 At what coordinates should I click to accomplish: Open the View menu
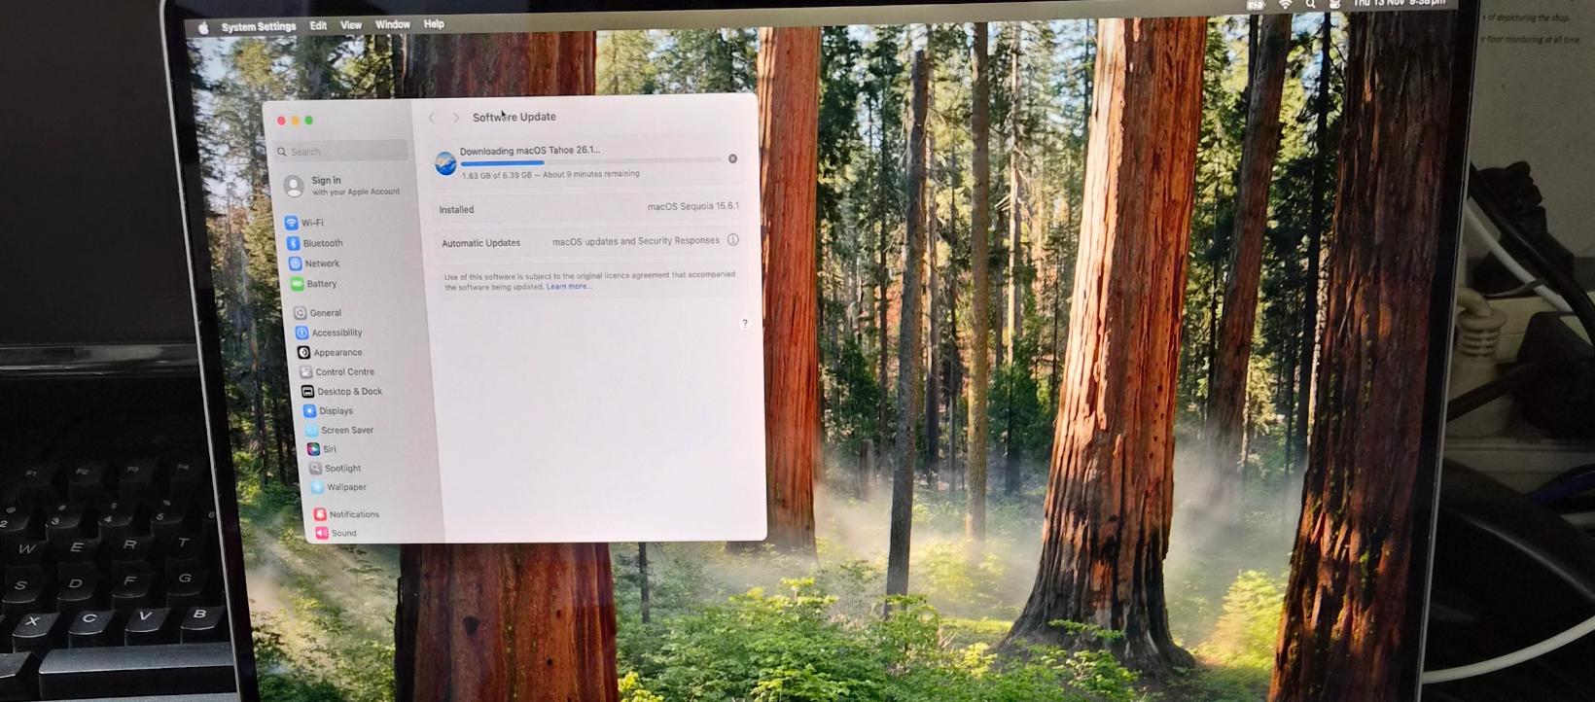point(351,25)
